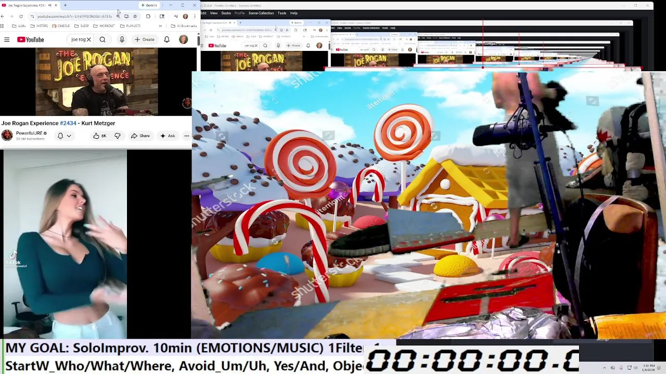The image size is (666, 374).
Task: Open the OBS Docks menu
Action: pos(226,13)
